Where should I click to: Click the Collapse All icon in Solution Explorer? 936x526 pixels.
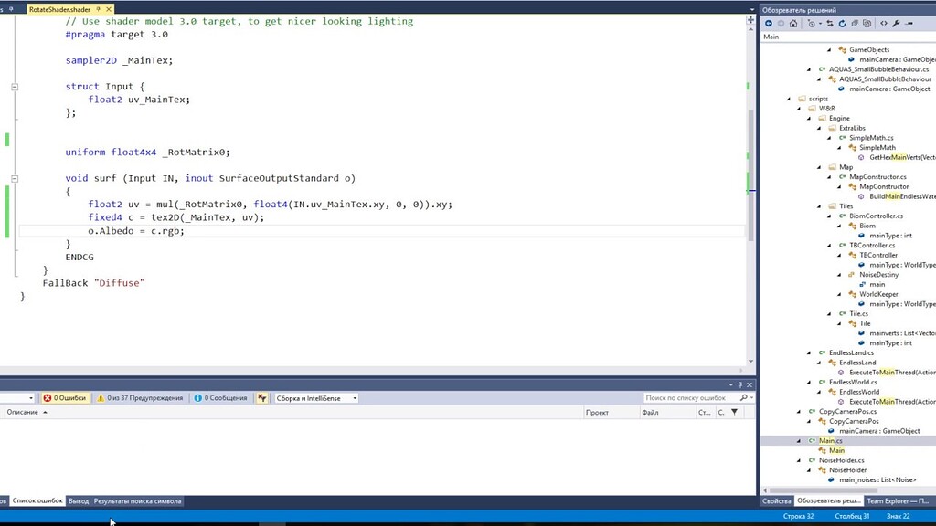(x=867, y=23)
